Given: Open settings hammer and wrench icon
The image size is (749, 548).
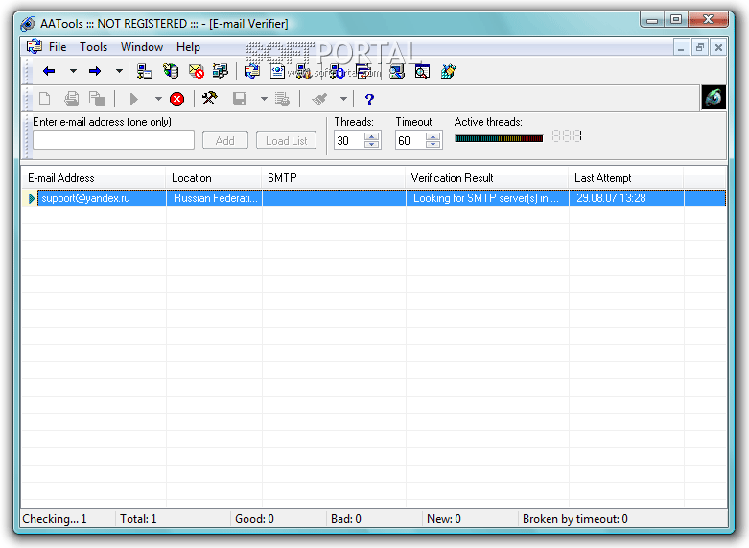Looking at the screenshot, I should (x=209, y=99).
